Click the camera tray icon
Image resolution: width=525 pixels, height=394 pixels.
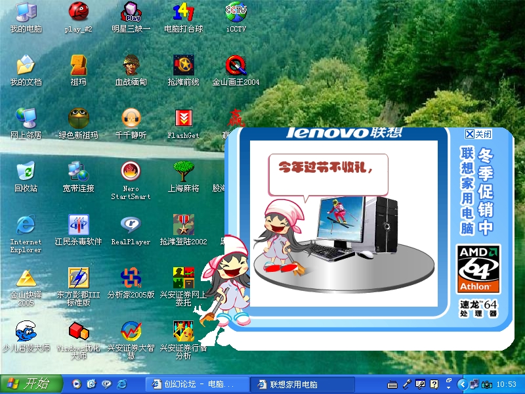(x=487, y=384)
